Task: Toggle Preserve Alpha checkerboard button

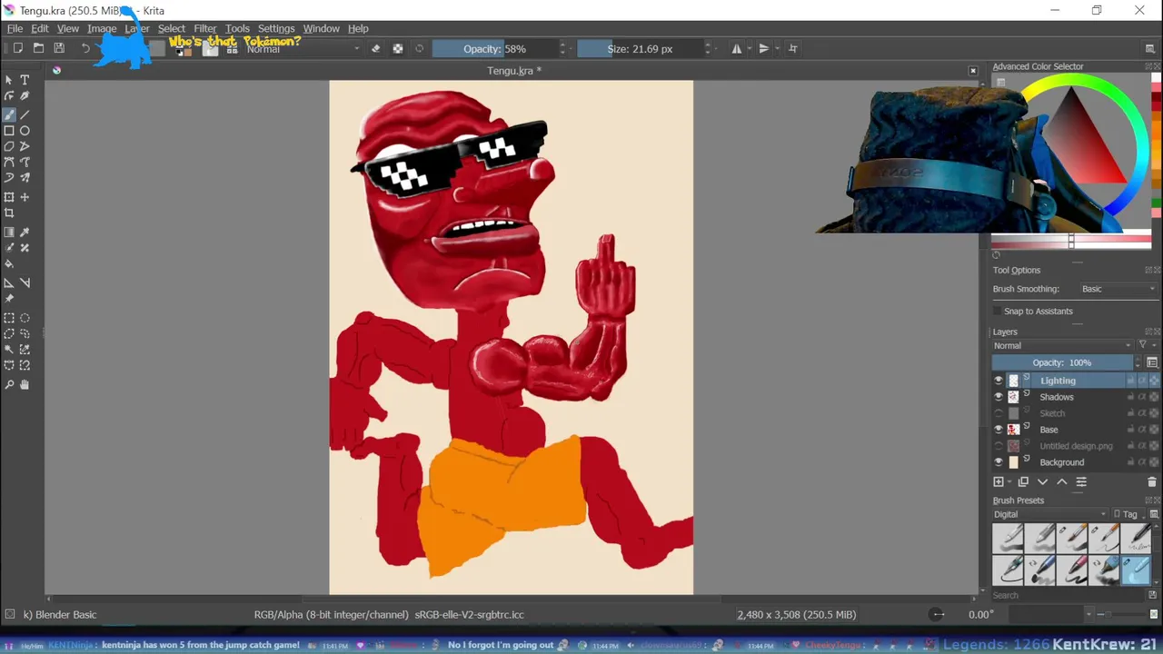Action: 398,48
